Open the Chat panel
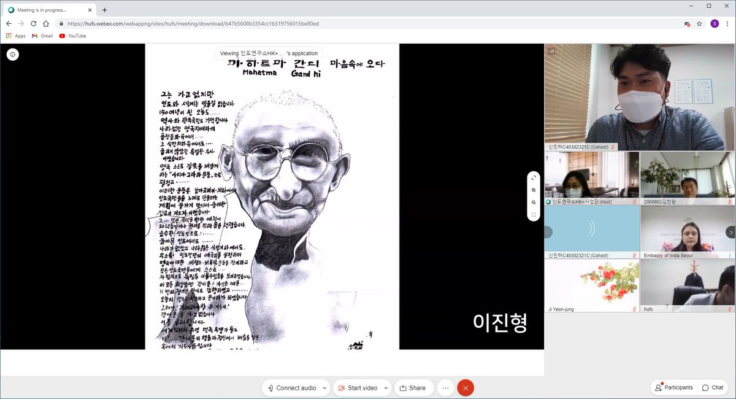Image resolution: width=736 pixels, height=399 pixels. click(713, 387)
